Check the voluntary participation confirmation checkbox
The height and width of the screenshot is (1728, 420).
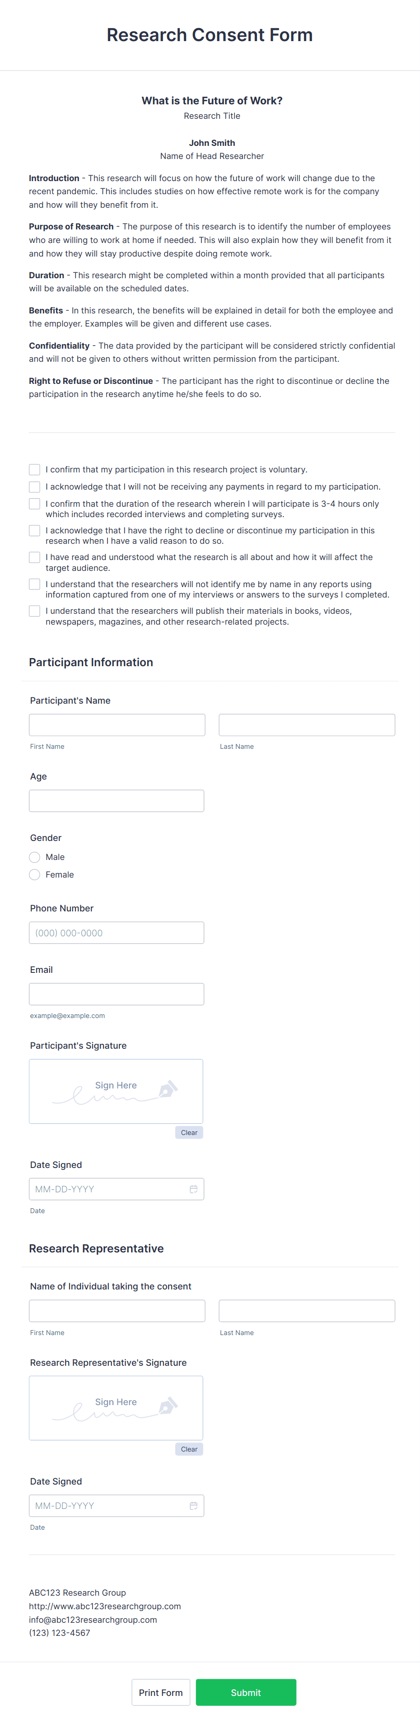[34, 470]
